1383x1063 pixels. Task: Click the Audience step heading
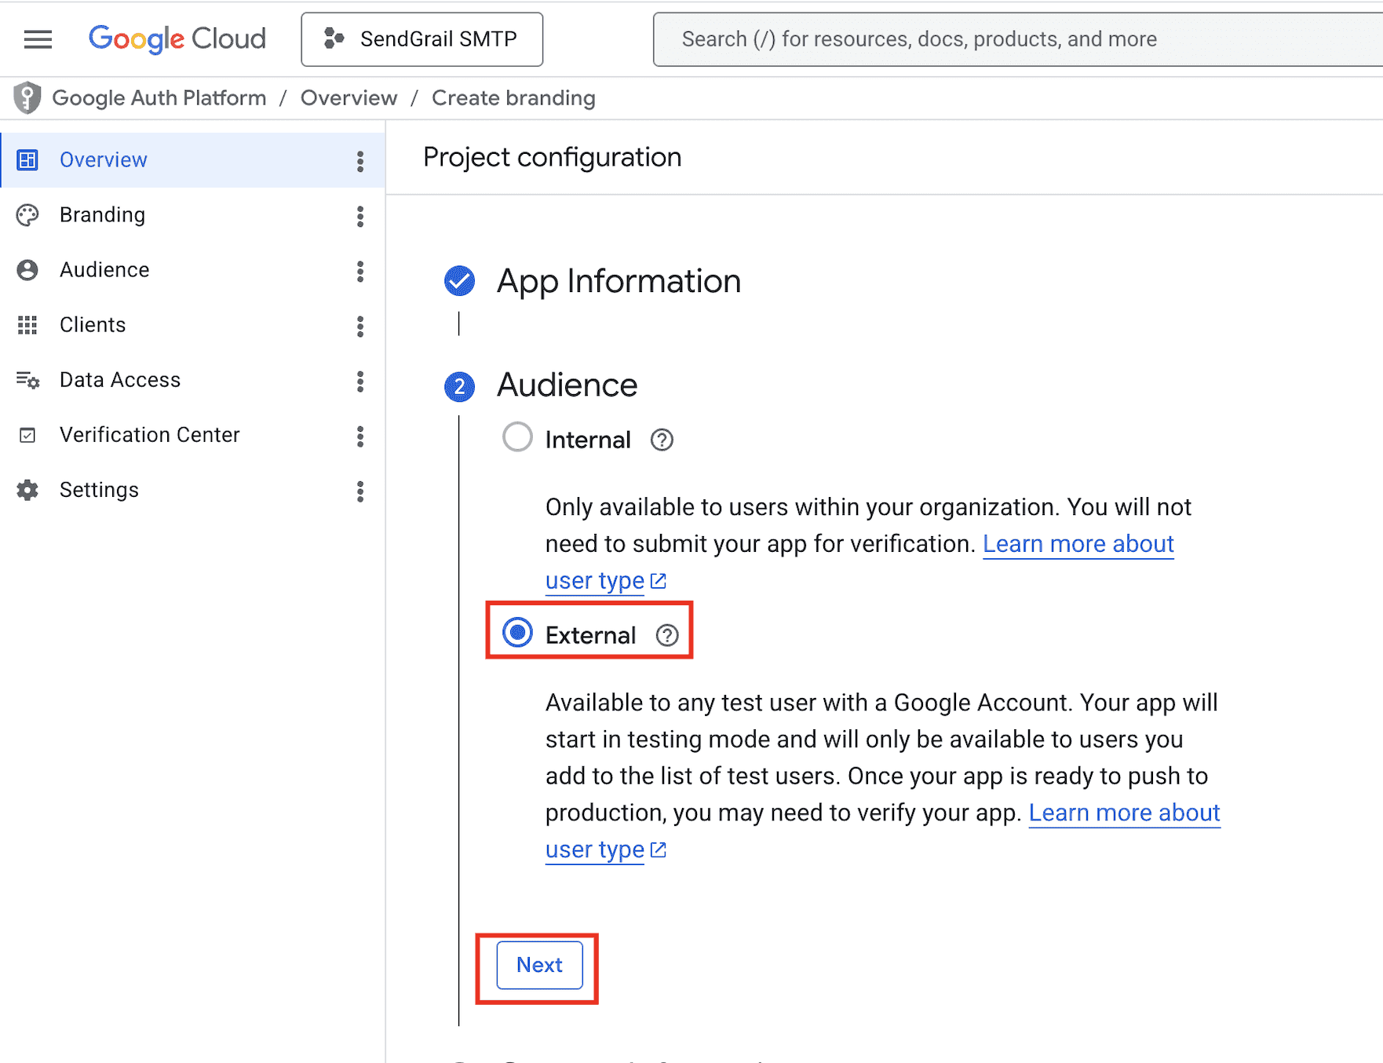pos(567,385)
